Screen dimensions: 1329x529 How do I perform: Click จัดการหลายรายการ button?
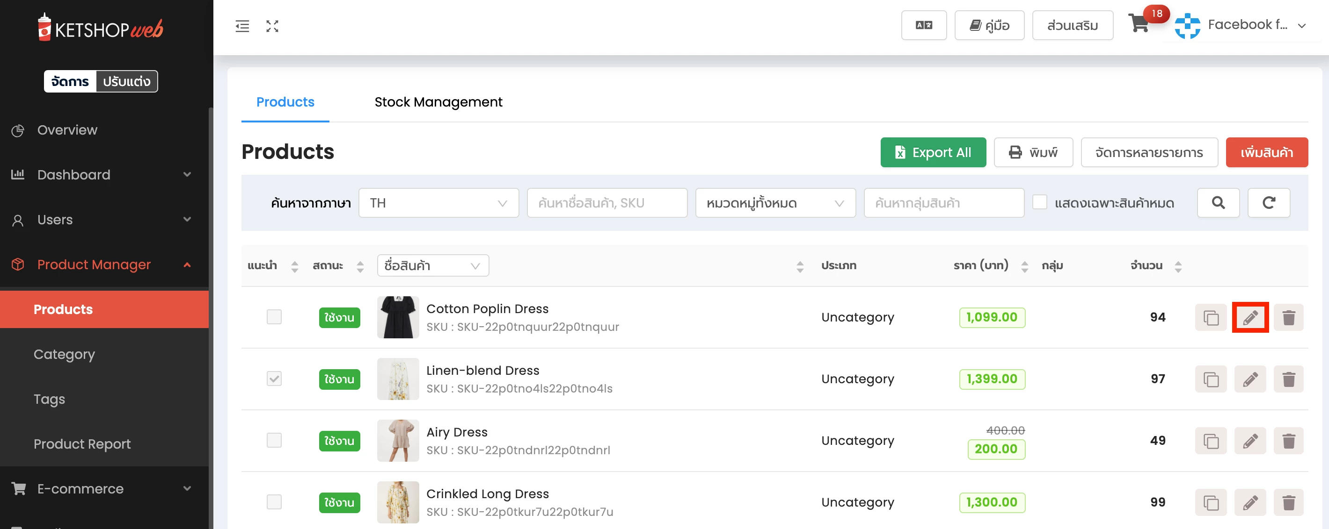click(1149, 152)
